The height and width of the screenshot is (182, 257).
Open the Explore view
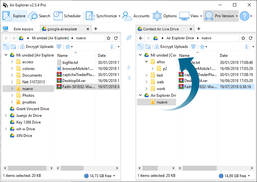tap(14, 16)
